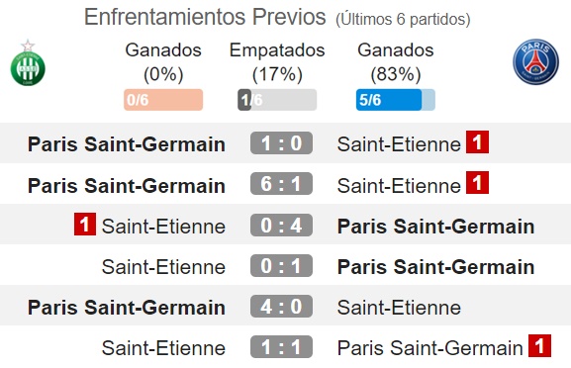Open the 4 : 0 score badge
Image resolution: width=571 pixels, height=368 pixels.
281,306
